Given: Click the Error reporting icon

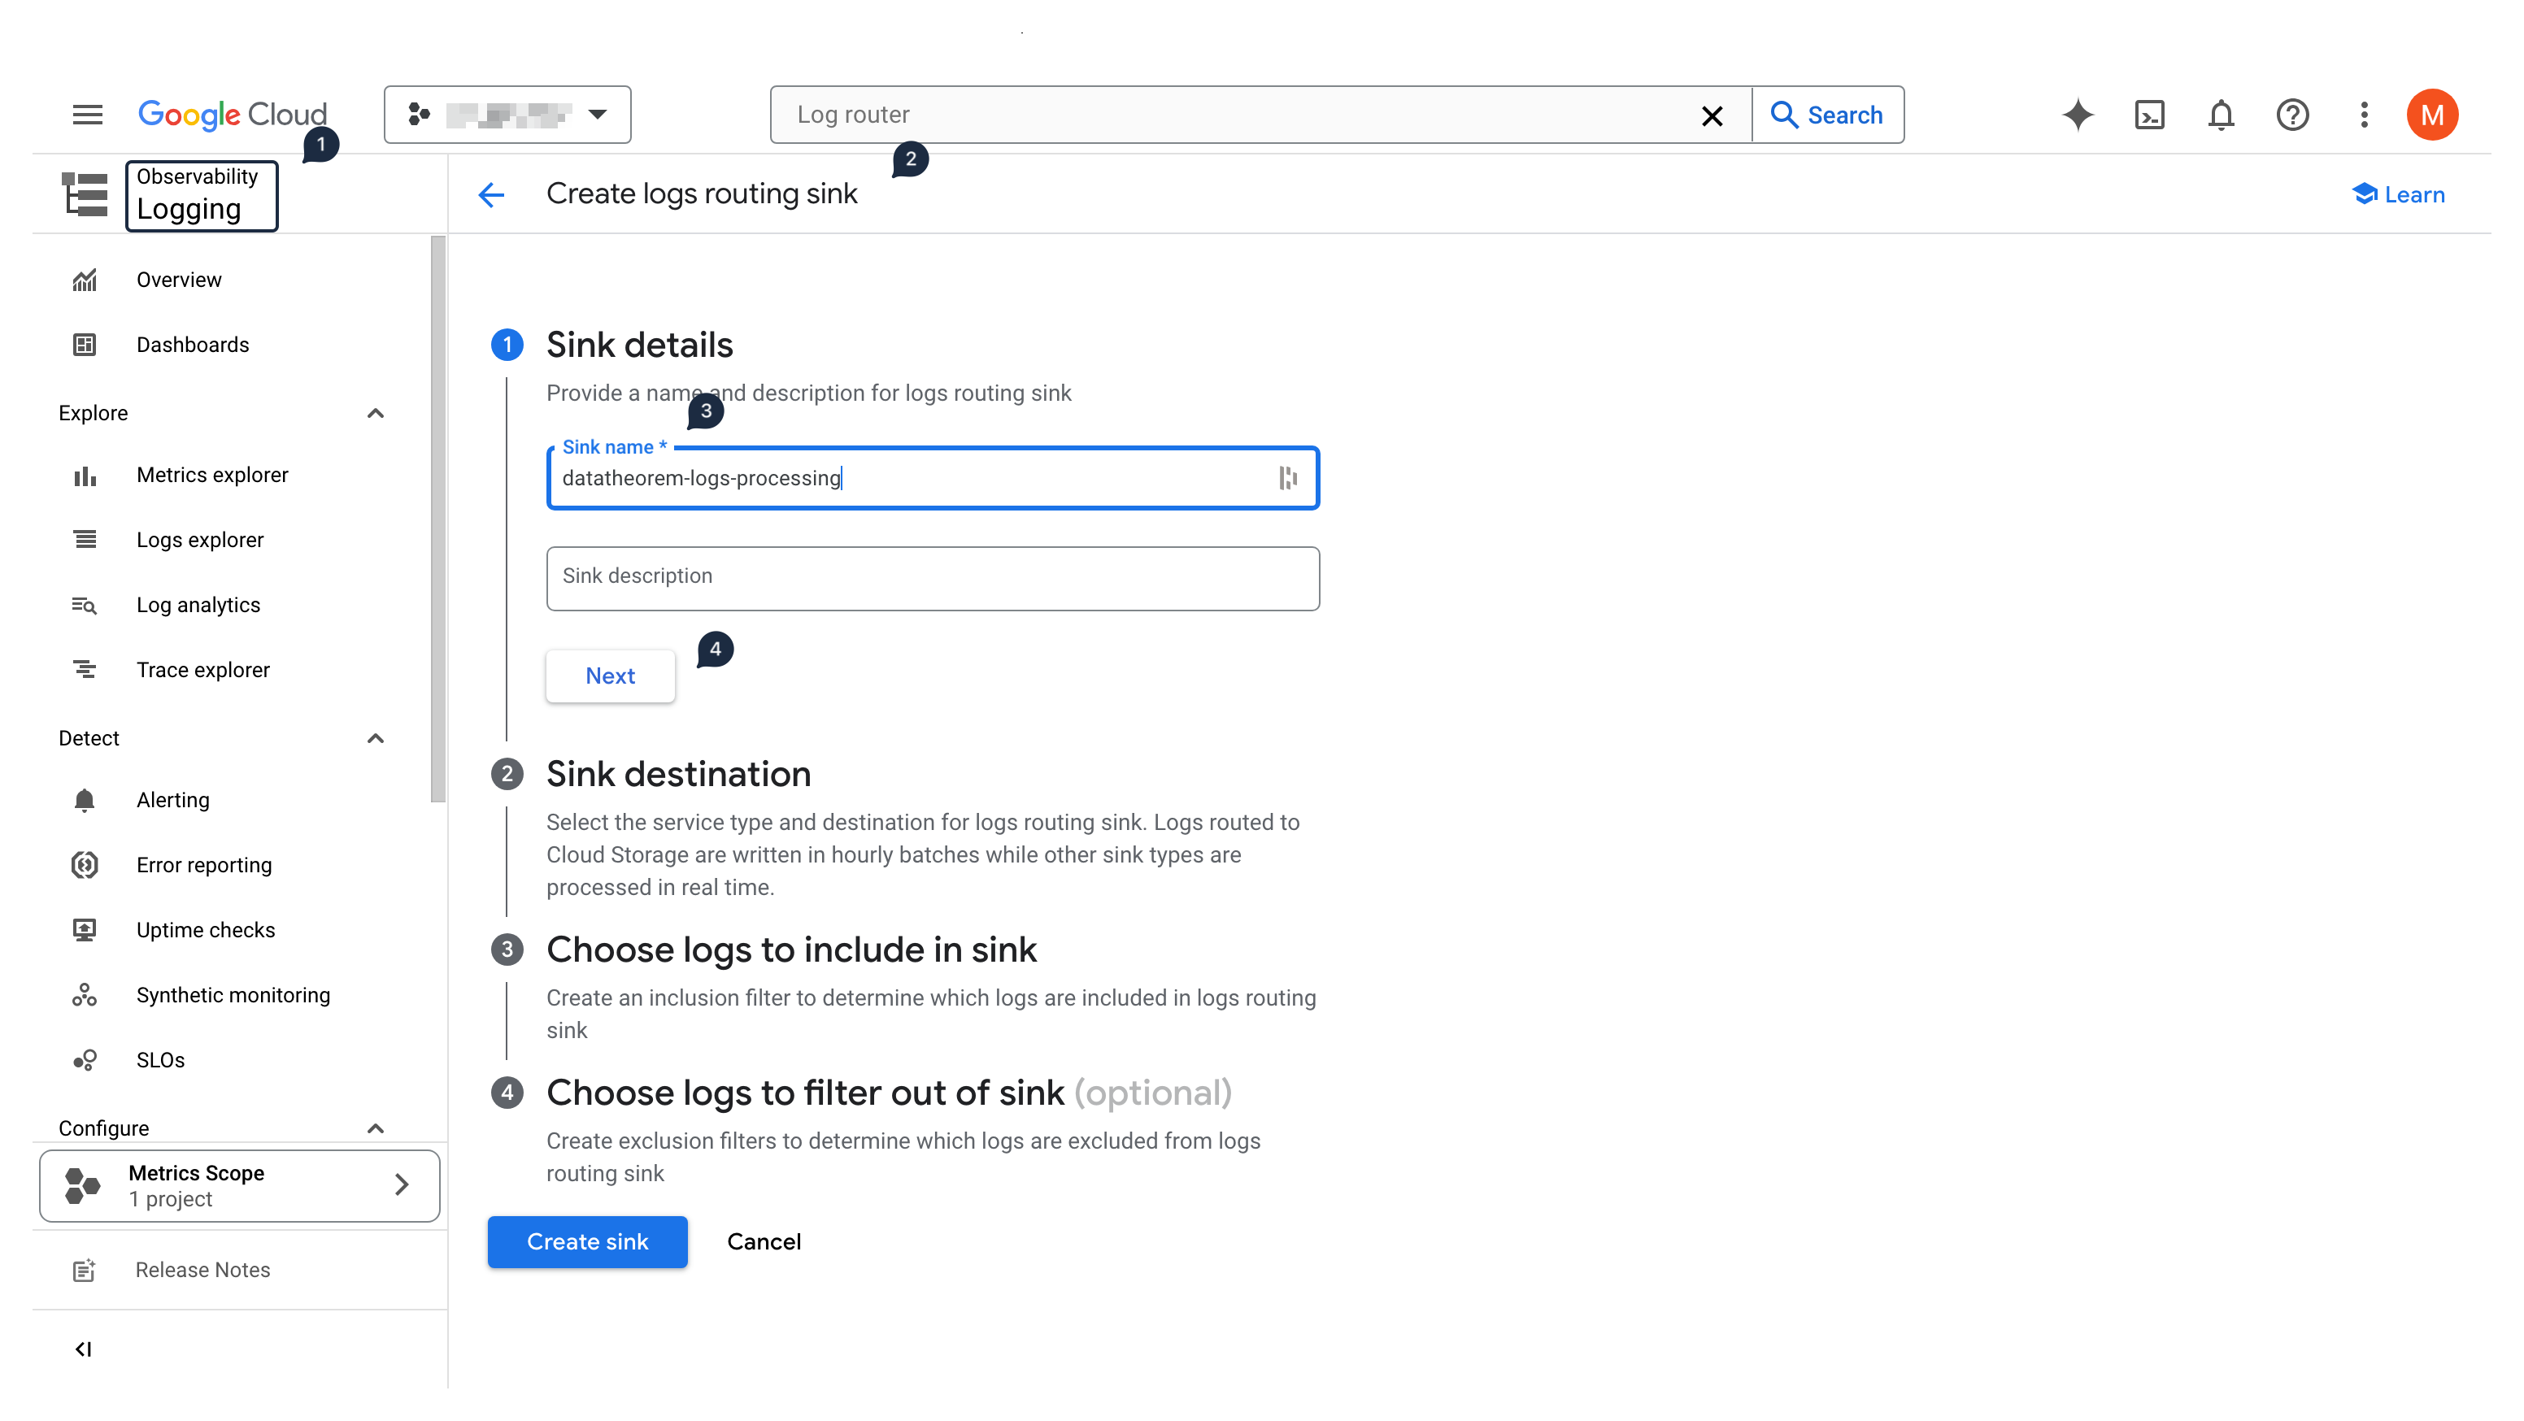Looking at the screenshot, I should click(85, 865).
